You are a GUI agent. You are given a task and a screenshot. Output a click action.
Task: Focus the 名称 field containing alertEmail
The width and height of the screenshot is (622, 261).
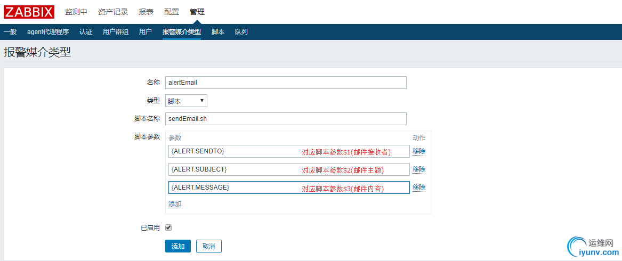(x=286, y=83)
